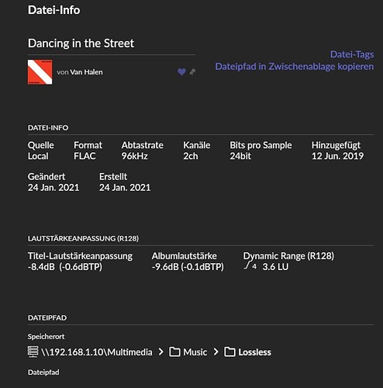Click the Music folder icon

(174, 352)
